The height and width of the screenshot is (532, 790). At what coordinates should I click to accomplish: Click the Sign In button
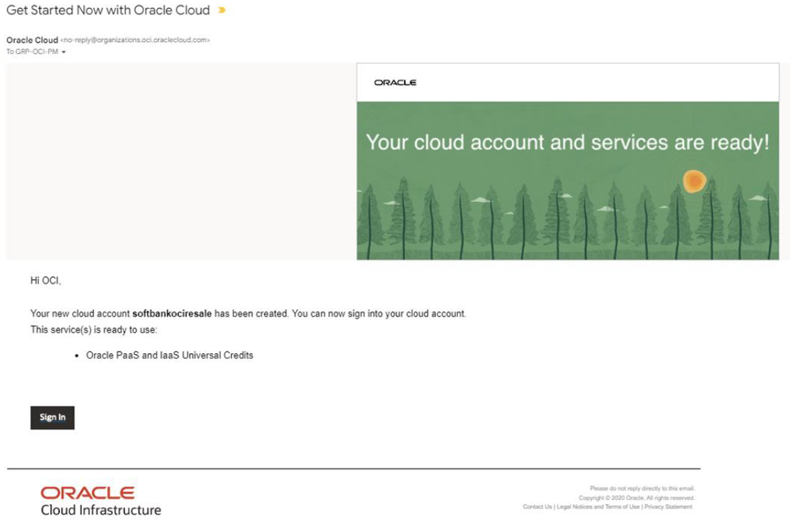click(52, 417)
